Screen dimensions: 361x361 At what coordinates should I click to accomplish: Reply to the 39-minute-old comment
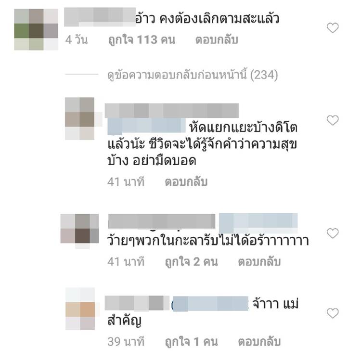point(259,341)
